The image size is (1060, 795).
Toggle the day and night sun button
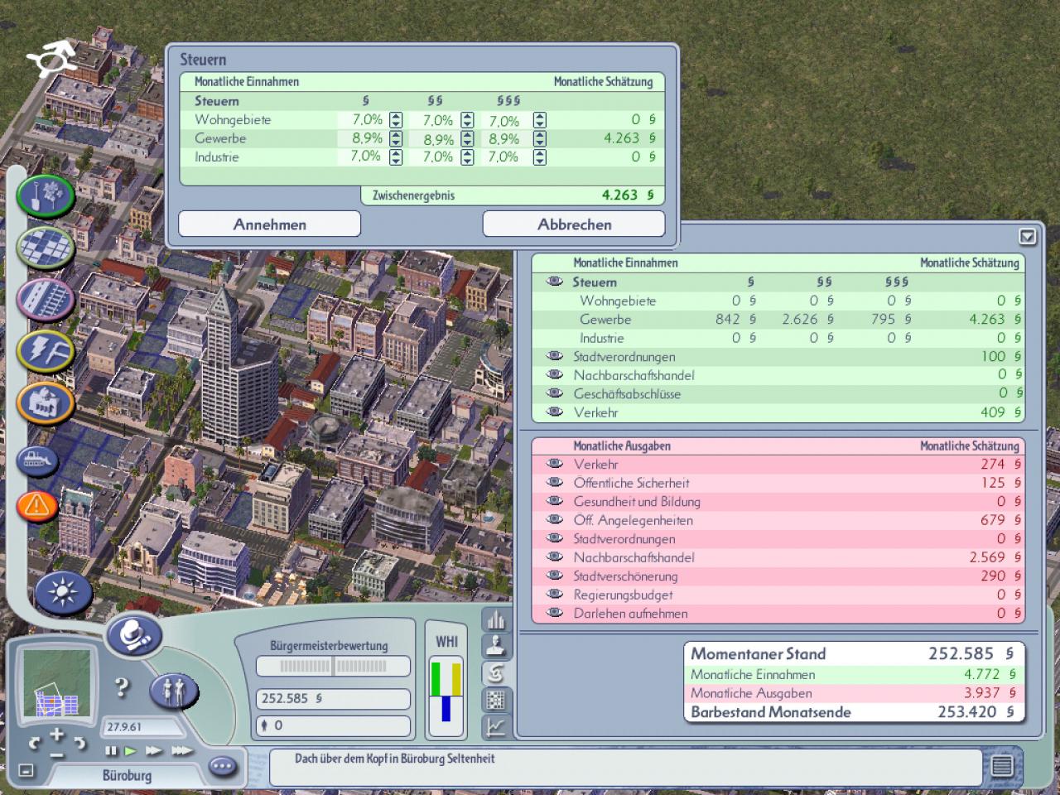[x=63, y=592]
